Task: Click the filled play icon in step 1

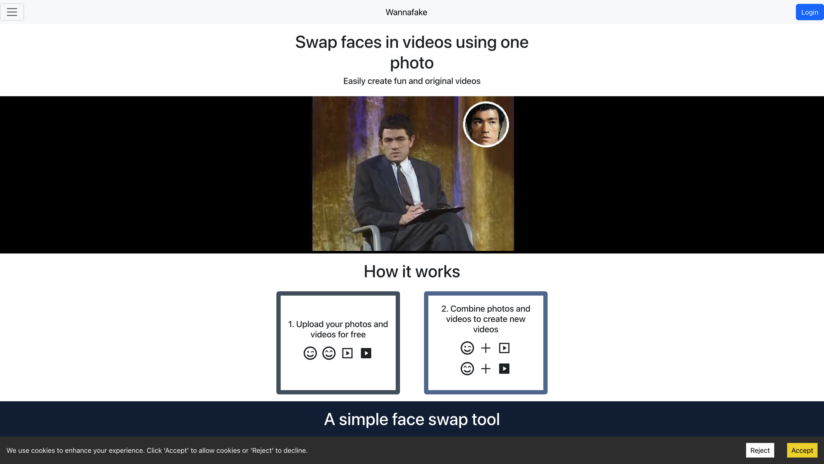Action: click(x=366, y=353)
